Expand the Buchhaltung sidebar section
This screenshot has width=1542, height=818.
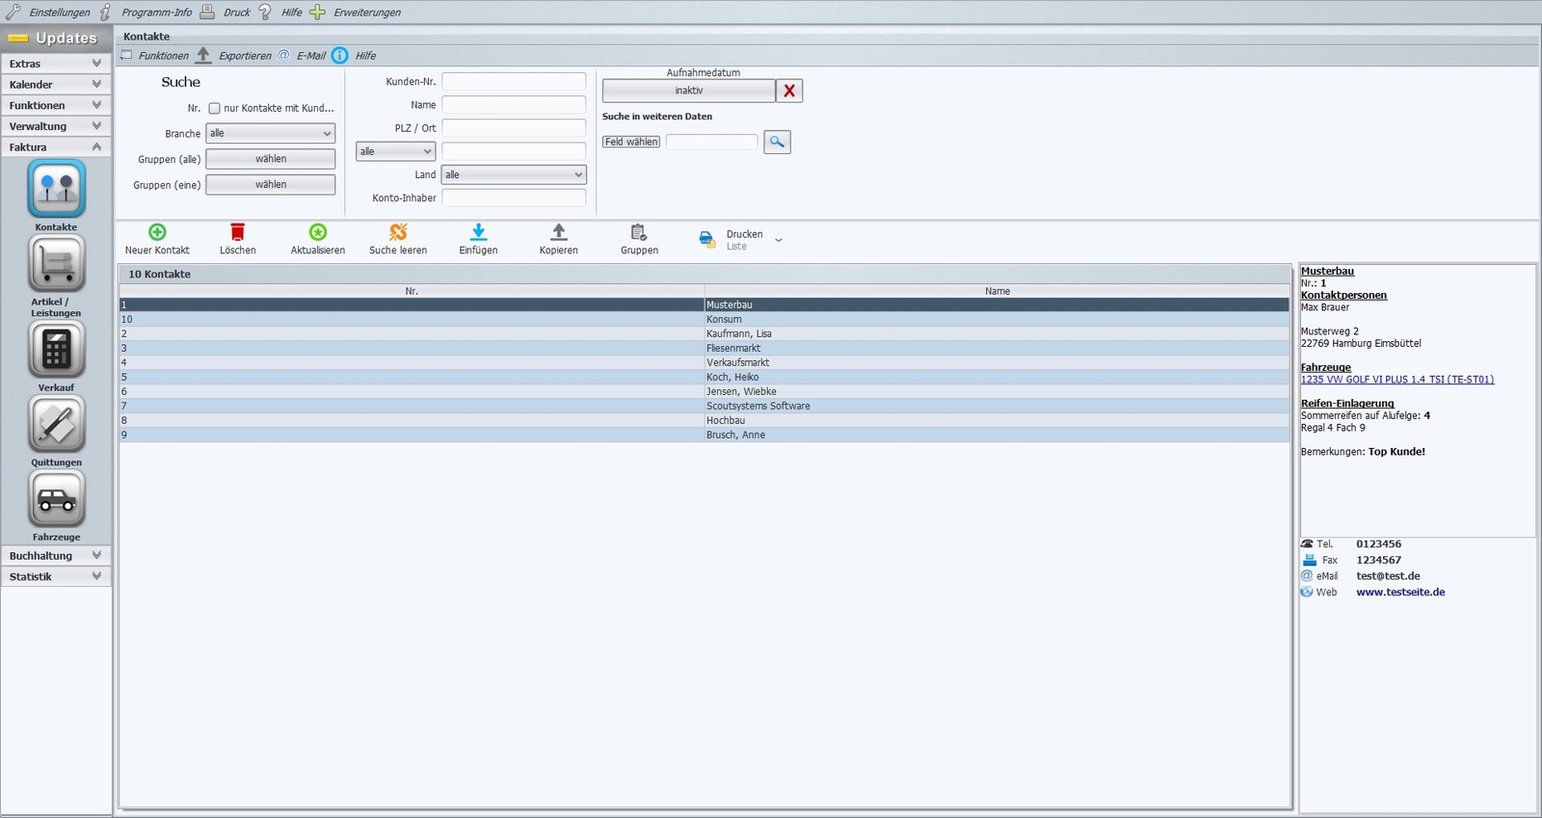click(x=56, y=556)
